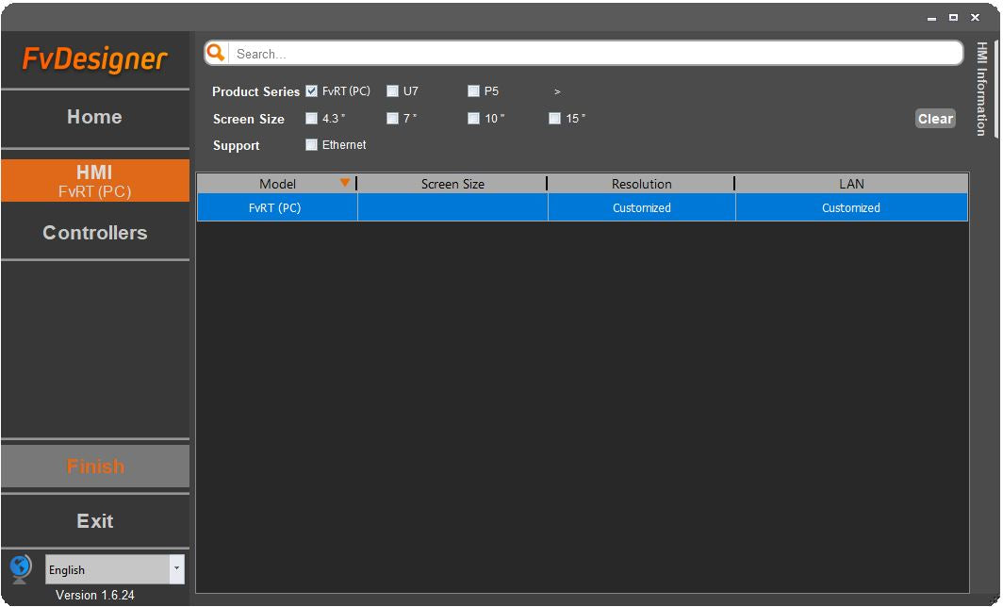Enable the 15" screen size filter
The image size is (1003, 607).
coord(554,119)
